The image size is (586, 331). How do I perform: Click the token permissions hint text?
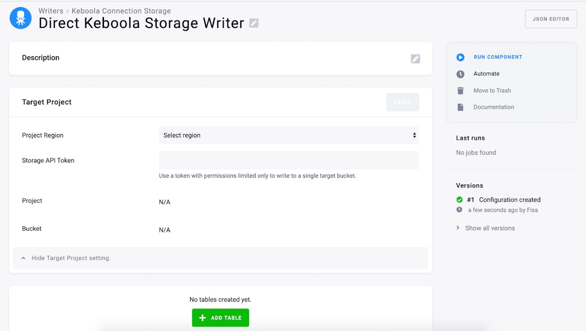[x=258, y=176]
